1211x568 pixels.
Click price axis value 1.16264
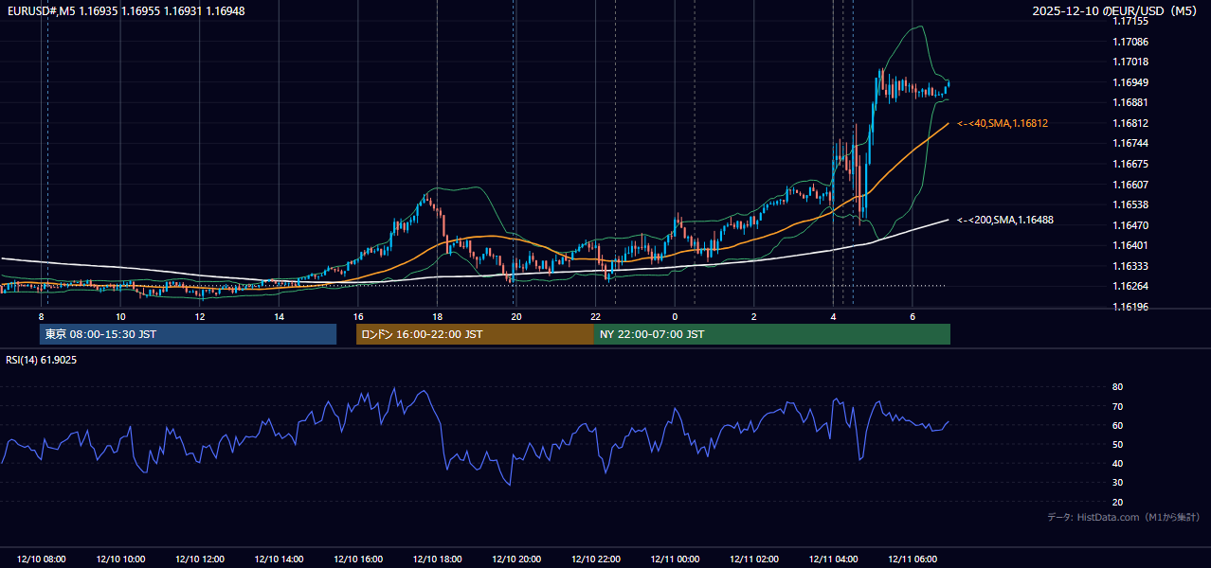[x=1130, y=286]
